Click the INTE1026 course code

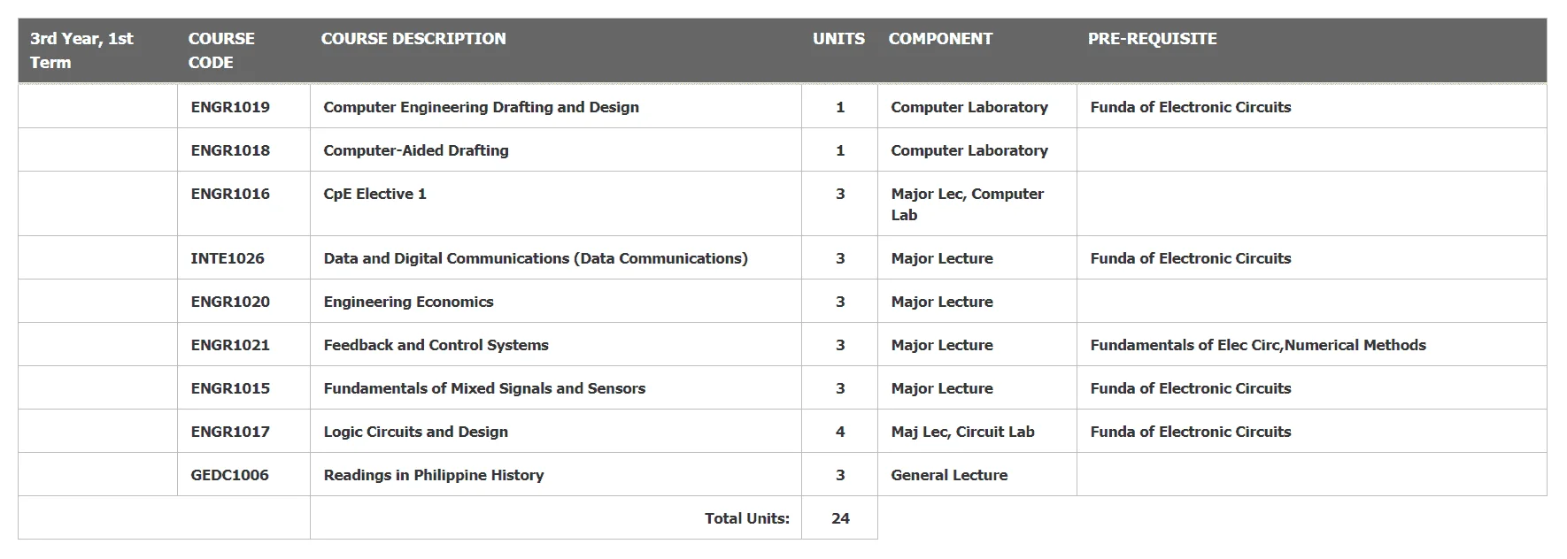point(228,258)
